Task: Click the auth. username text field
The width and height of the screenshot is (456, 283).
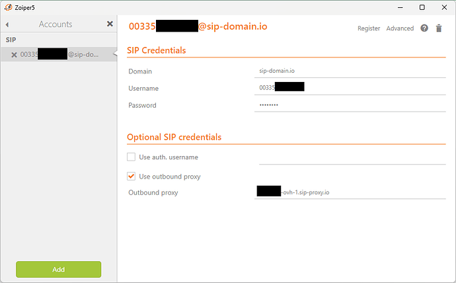Action: click(352, 157)
